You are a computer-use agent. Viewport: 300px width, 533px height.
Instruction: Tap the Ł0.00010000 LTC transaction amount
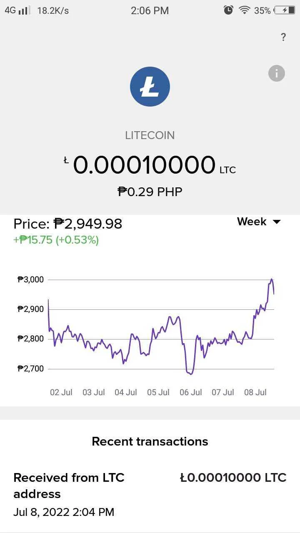(x=233, y=478)
